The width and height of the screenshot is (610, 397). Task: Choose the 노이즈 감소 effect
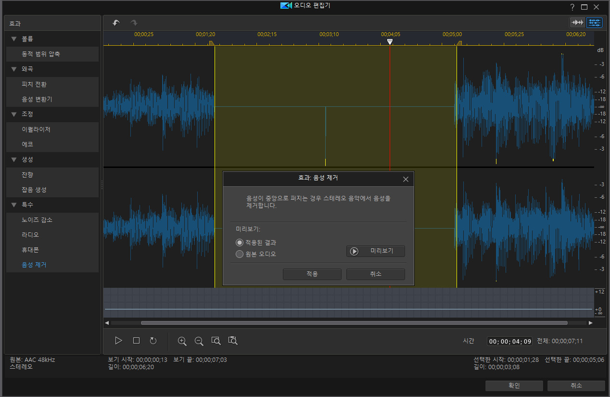coord(37,220)
